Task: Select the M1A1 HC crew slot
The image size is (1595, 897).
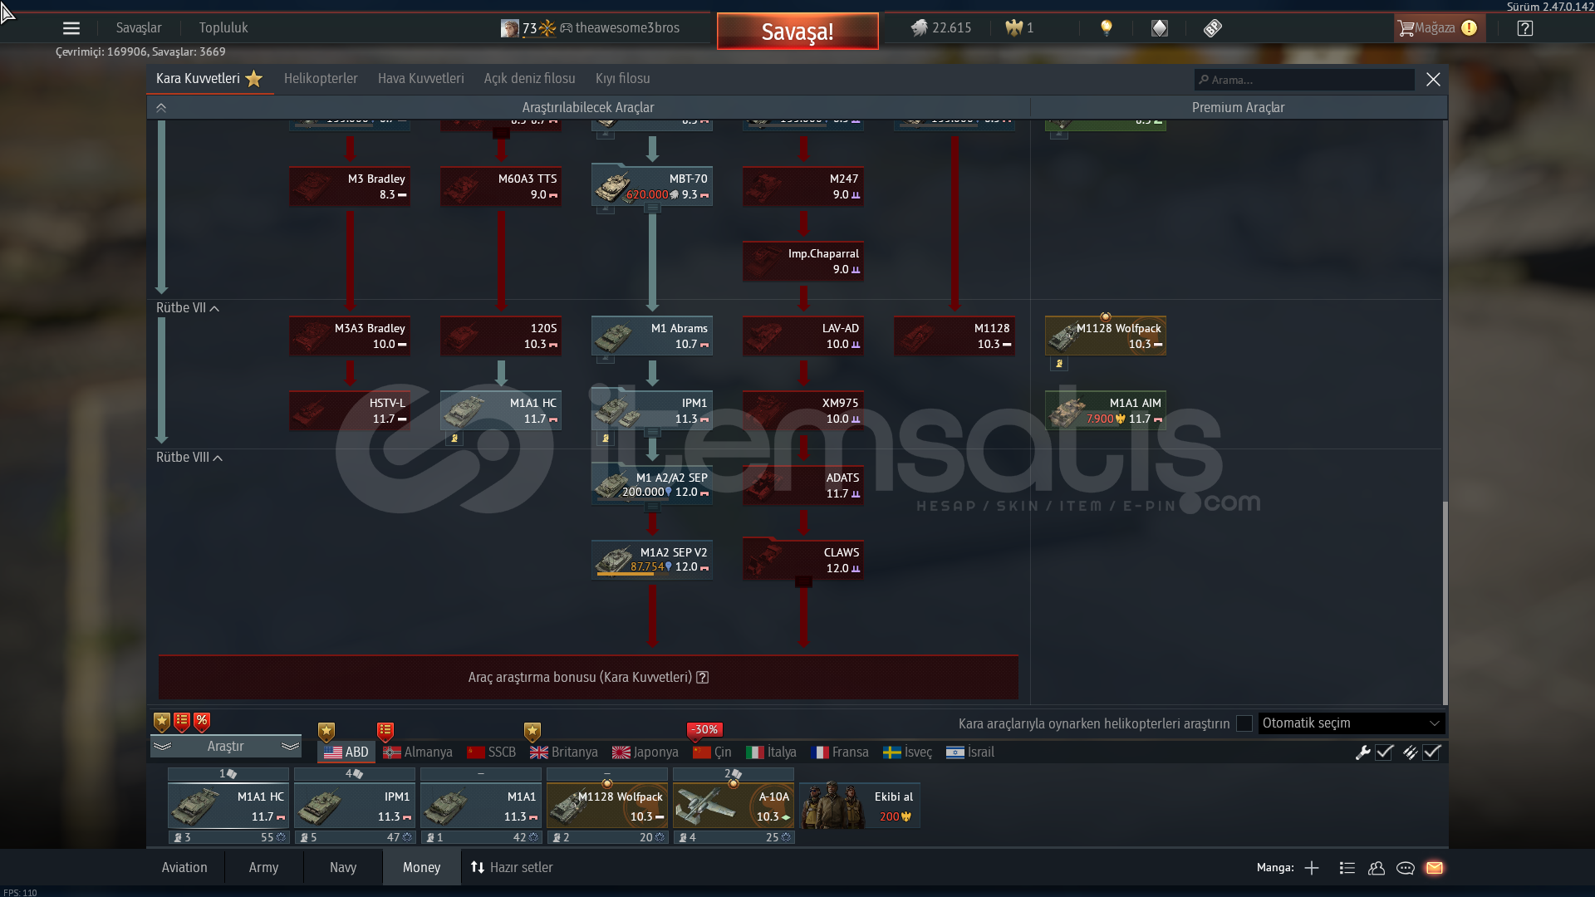Action: point(228,806)
